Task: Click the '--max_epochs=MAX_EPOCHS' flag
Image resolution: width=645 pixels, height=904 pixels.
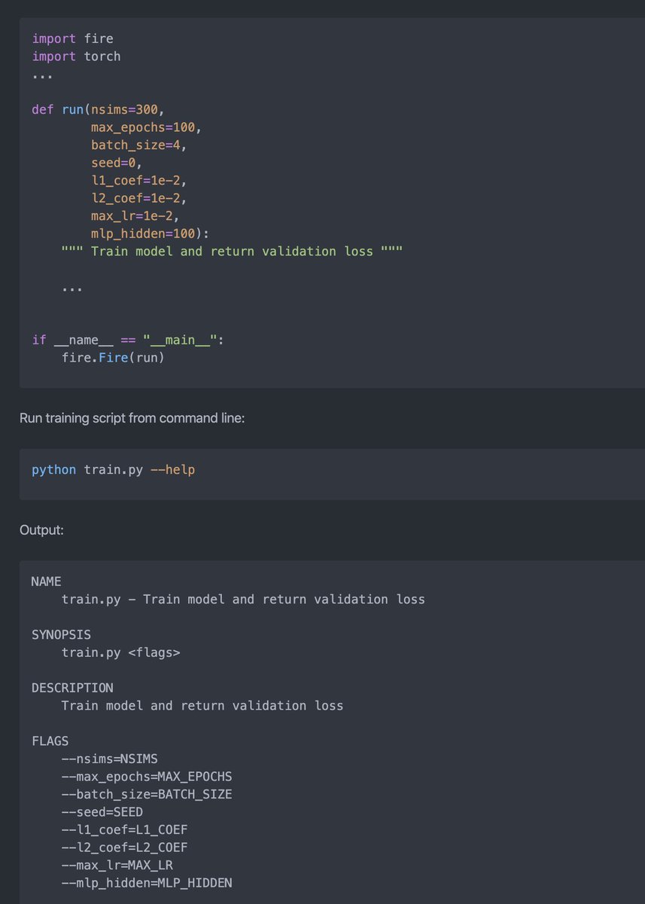Action: point(147,776)
